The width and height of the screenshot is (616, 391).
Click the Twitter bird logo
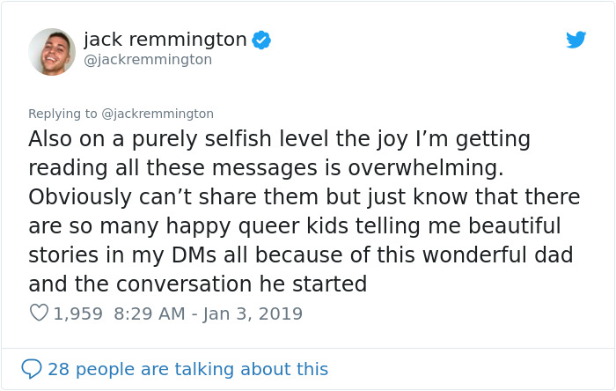(x=576, y=40)
